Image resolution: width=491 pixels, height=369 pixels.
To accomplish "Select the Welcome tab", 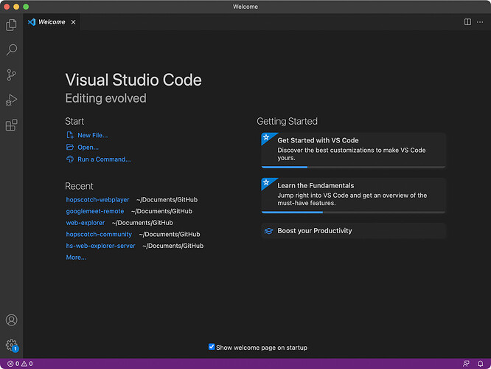I will click(52, 22).
